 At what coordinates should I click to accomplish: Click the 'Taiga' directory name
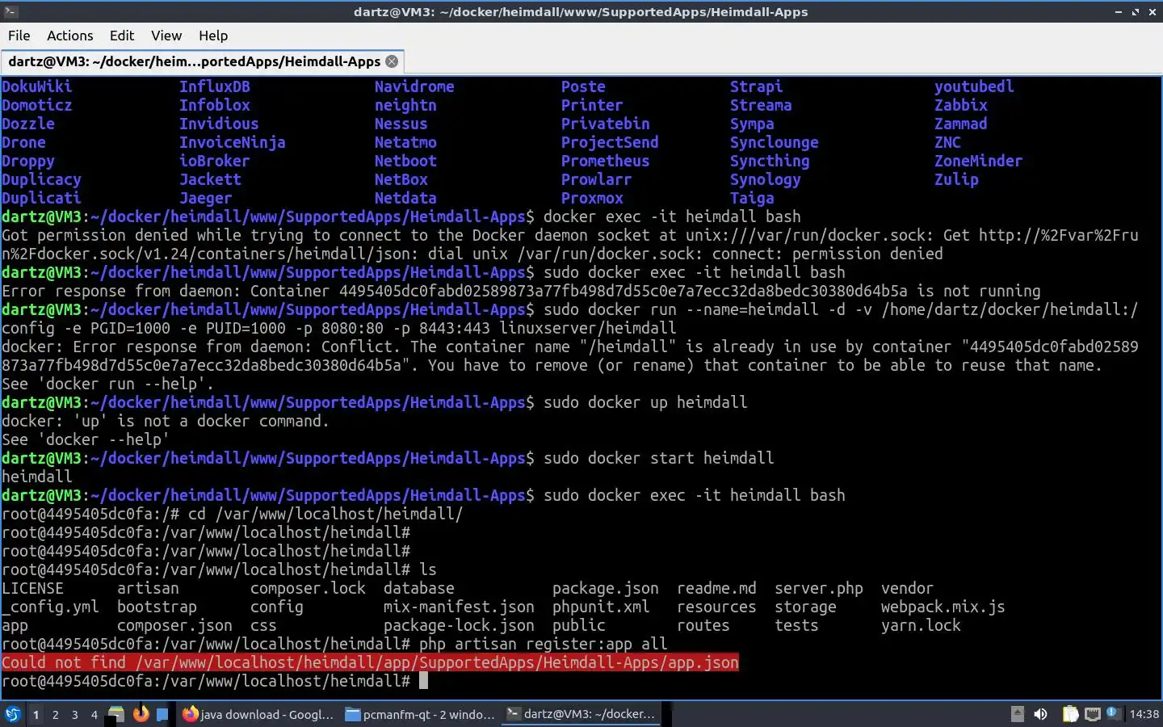[x=752, y=198]
